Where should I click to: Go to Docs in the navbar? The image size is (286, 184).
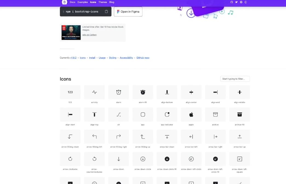click(x=73, y=2)
